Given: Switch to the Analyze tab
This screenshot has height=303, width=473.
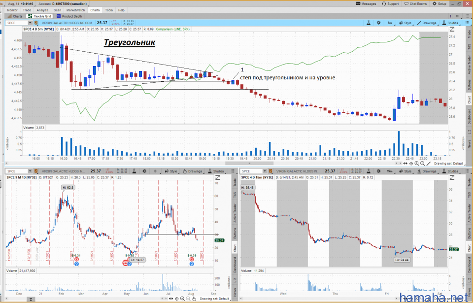Looking at the screenshot, I should pos(42,10).
